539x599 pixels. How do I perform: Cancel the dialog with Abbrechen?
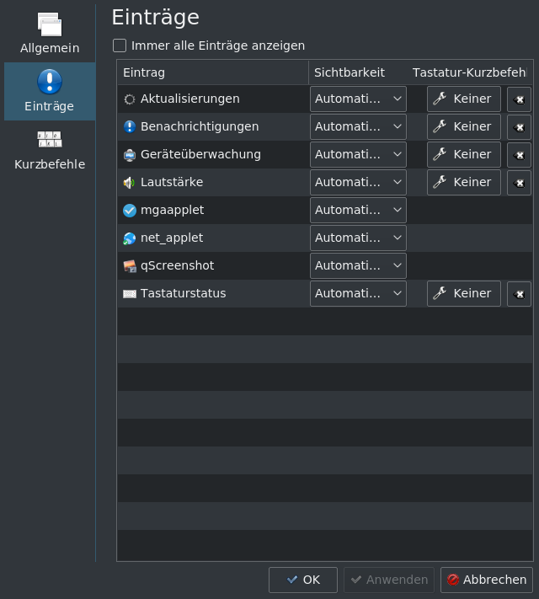(486, 580)
